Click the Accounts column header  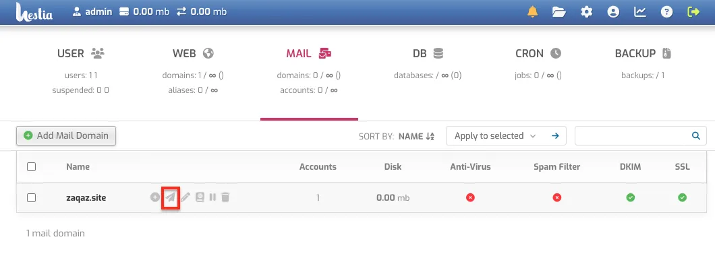[318, 166]
